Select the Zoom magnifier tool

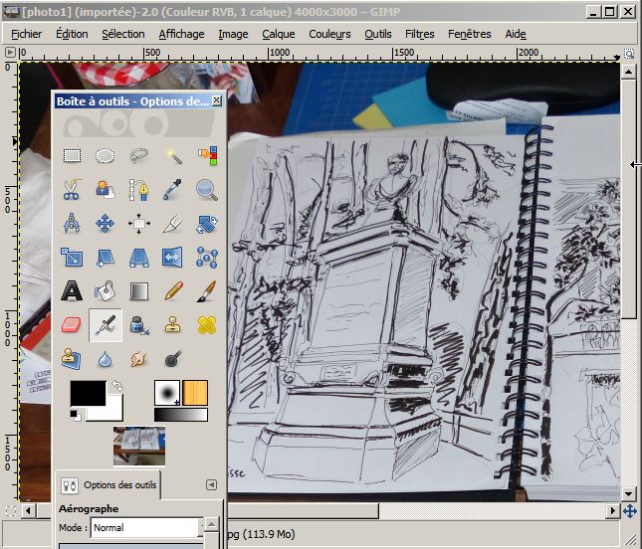click(x=207, y=189)
